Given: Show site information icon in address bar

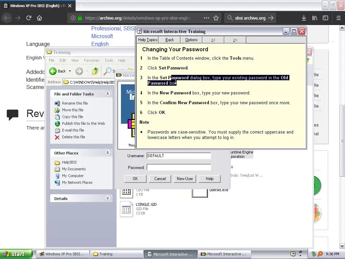Looking at the screenshot, I should [x=73, y=18].
